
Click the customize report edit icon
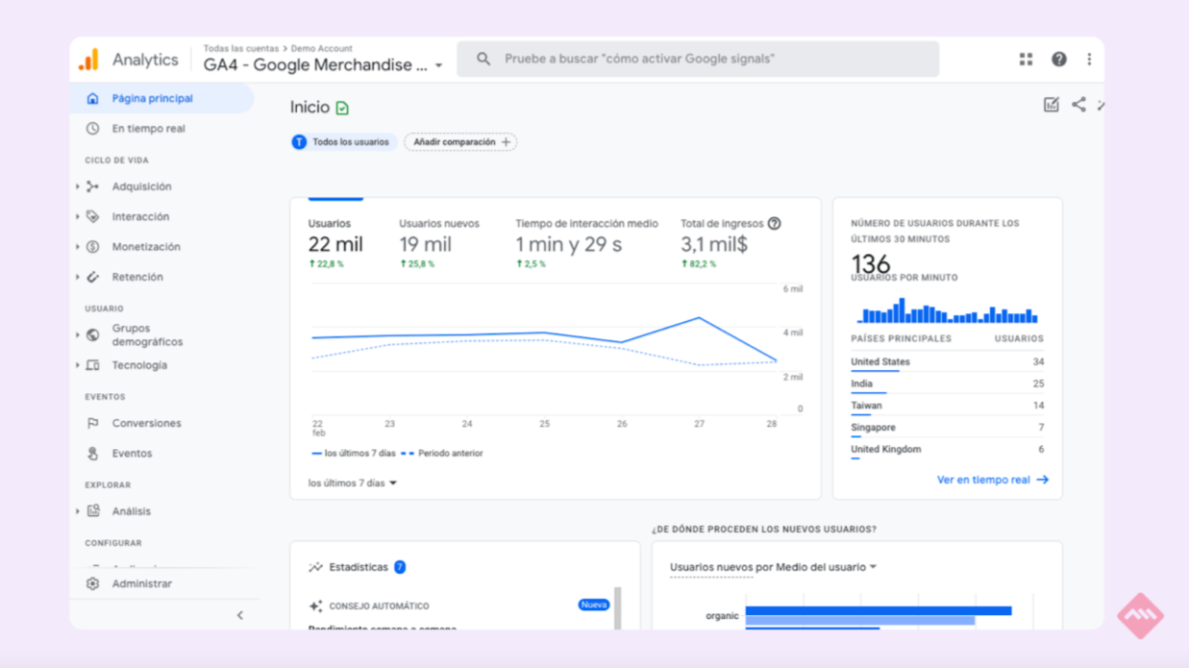click(1052, 105)
